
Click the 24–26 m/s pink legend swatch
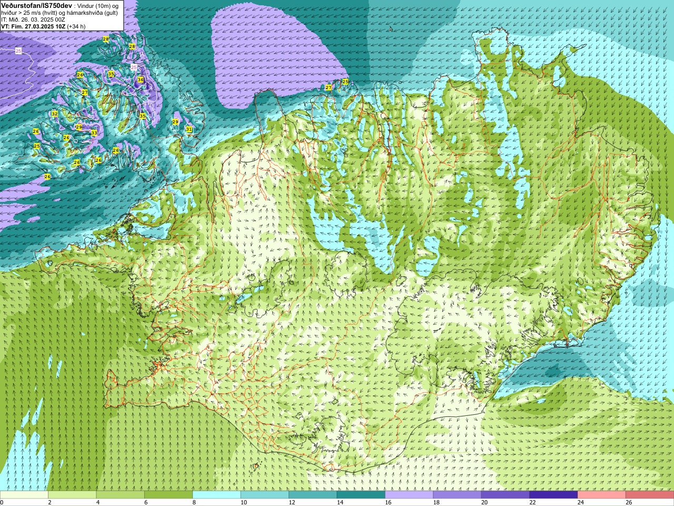(x=601, y=495)
